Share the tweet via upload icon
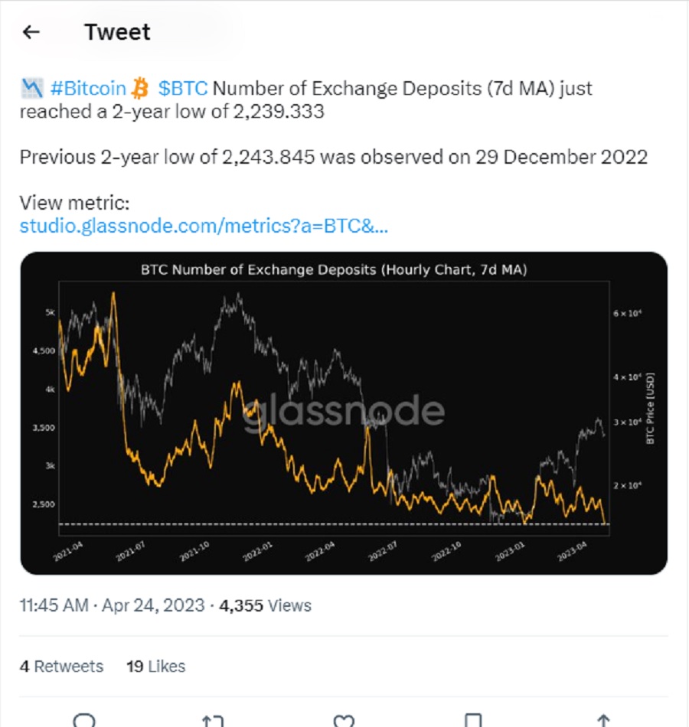This screenshot has width=689, height=727. 603,721
